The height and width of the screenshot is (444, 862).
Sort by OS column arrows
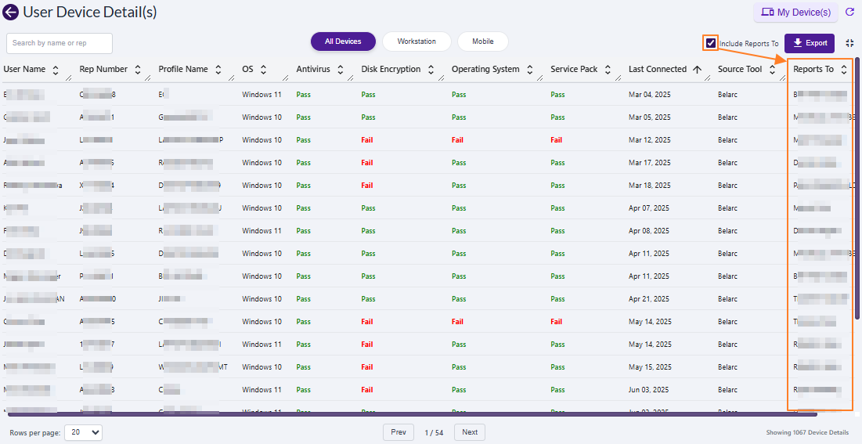click(x=263, y=70)
